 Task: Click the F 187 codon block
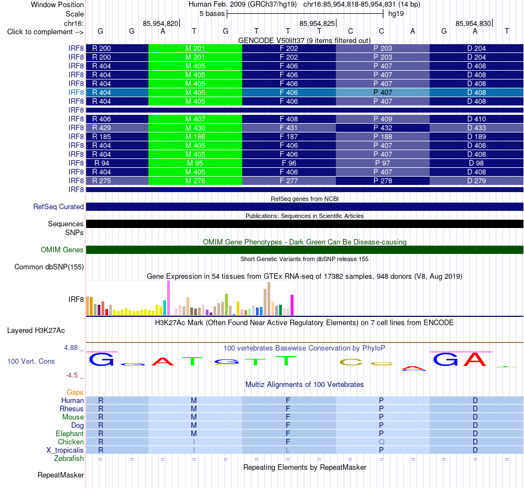coord(288,136)
